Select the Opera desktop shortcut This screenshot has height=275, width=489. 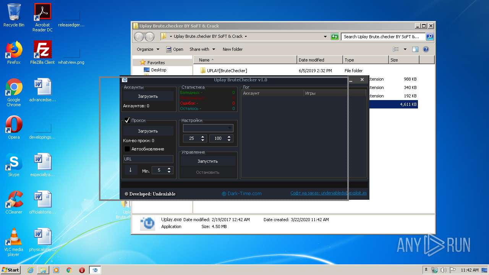tap(14, 128)
